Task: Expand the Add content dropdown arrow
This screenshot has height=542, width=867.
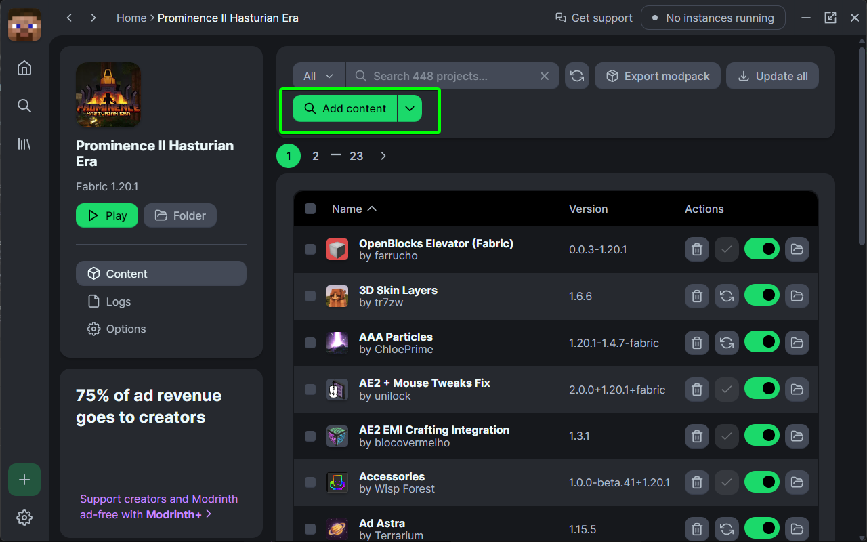Action: coord(410,108)
